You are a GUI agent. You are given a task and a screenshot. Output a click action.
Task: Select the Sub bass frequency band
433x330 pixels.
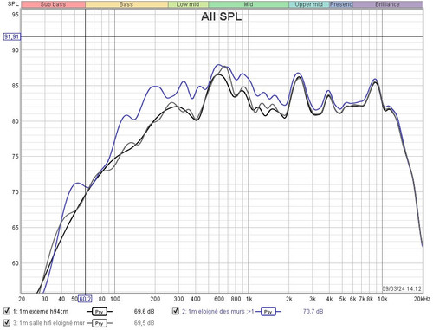click(54, 4)
